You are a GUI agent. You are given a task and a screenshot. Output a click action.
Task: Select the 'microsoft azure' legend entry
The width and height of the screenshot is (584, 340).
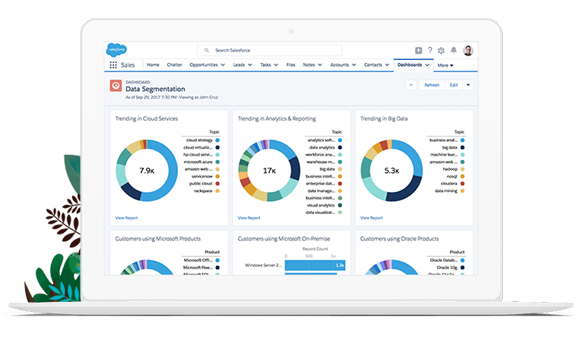click(202, 162)
